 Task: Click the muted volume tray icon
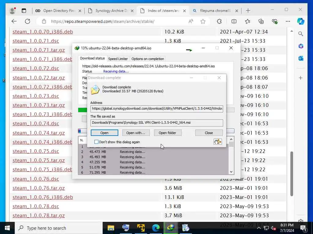pos(274,228)
